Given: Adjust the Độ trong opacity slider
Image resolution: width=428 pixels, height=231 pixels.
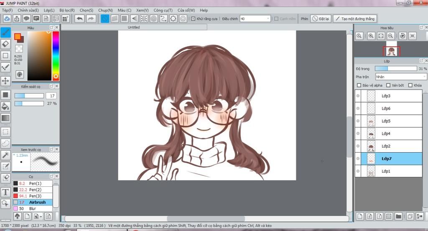Looking at the screenshot, I should [396, 68].
